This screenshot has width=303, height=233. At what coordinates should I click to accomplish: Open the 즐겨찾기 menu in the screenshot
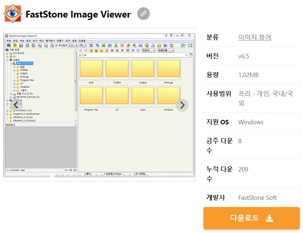coord(50,41)
